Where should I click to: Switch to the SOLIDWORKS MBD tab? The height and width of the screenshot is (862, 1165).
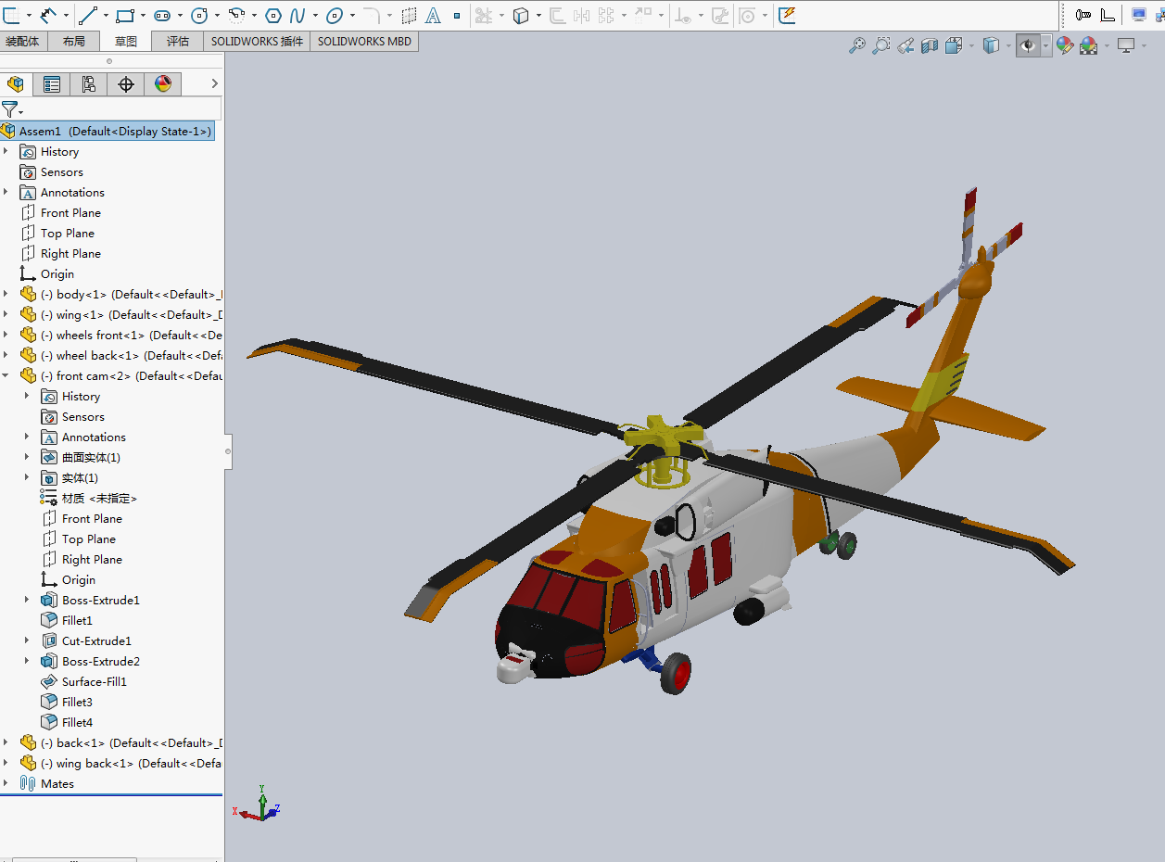pos(364,41)
